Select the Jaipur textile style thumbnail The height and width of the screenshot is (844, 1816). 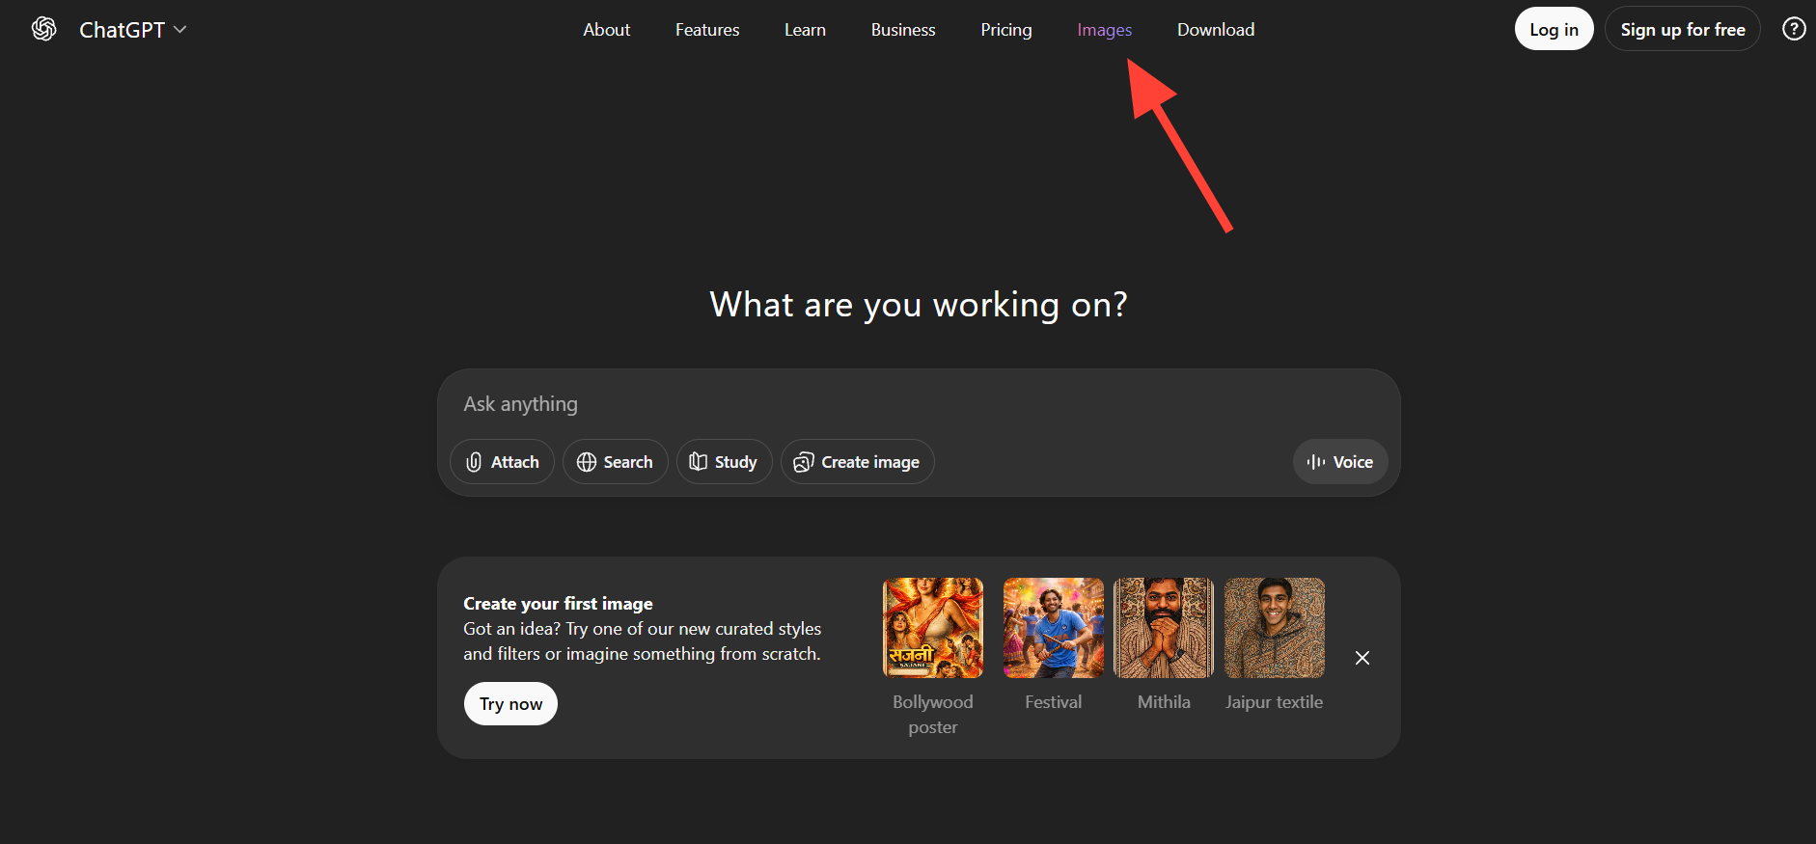(1274, 628)
